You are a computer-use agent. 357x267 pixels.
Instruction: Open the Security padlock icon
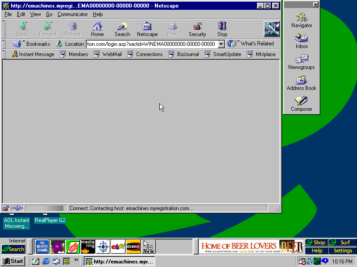tap(197, 29)
